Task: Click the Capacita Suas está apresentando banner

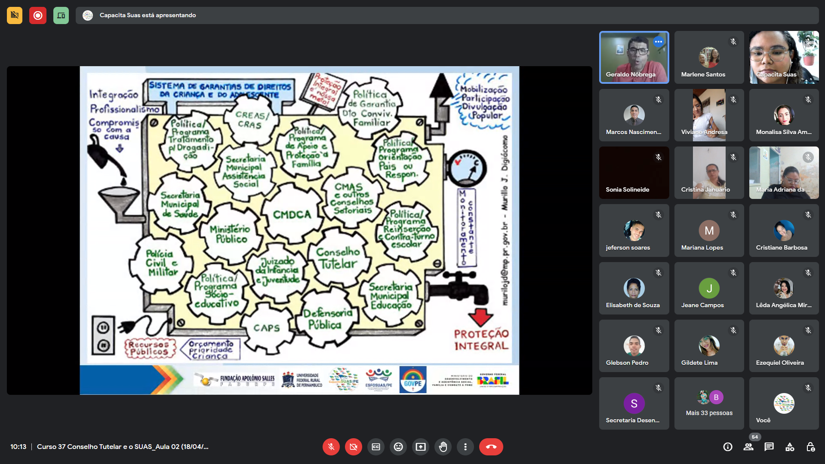Action: (x=148, y=15)
